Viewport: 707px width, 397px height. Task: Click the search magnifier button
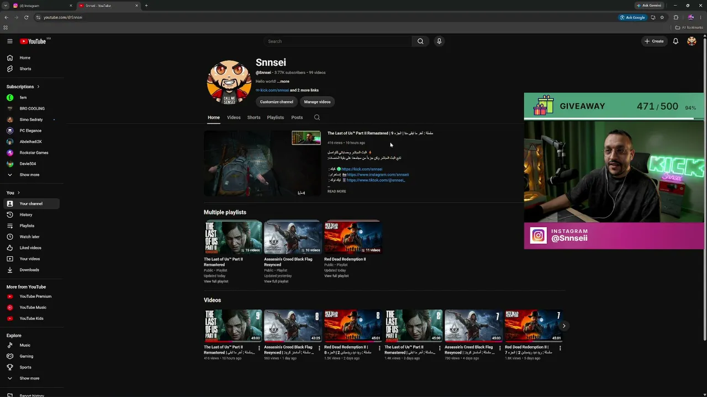tap(420, 41)
